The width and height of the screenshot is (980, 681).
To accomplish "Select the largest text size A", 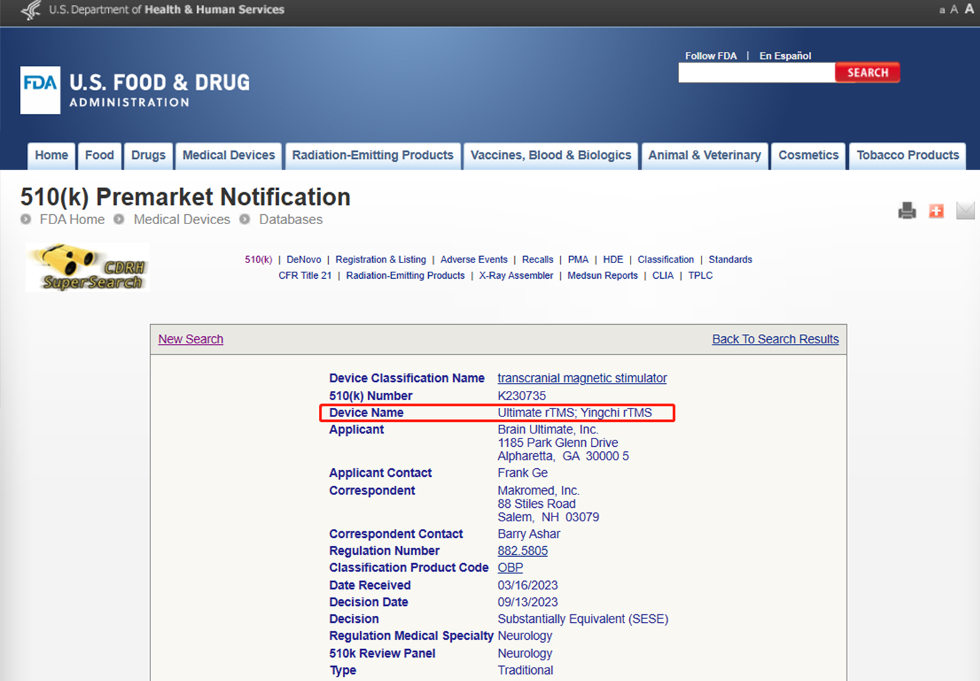I will coord(969,9).
